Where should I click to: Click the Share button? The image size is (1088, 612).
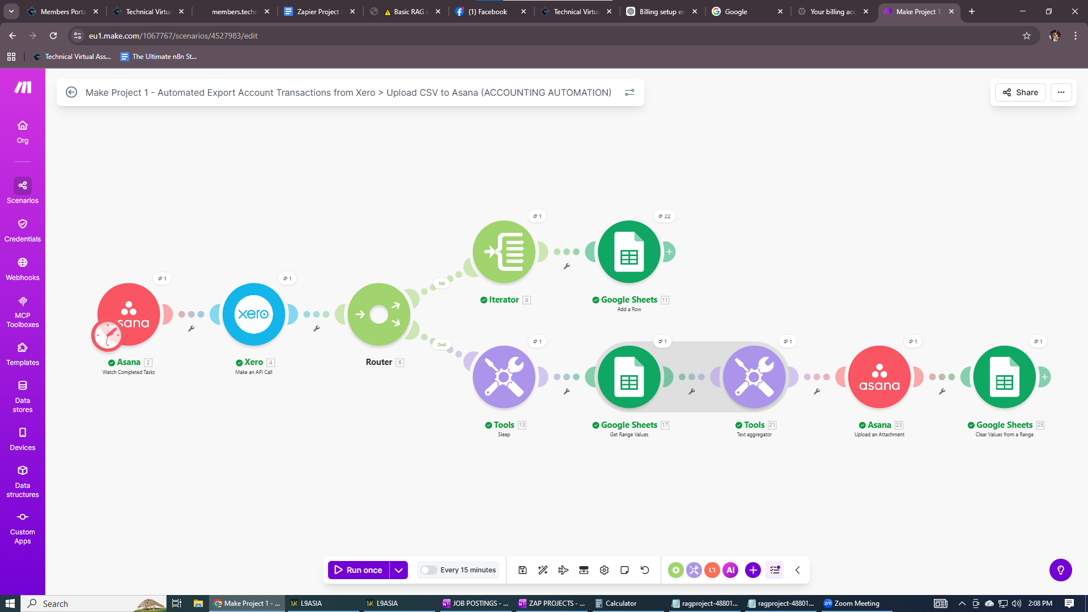point(1019,92)
